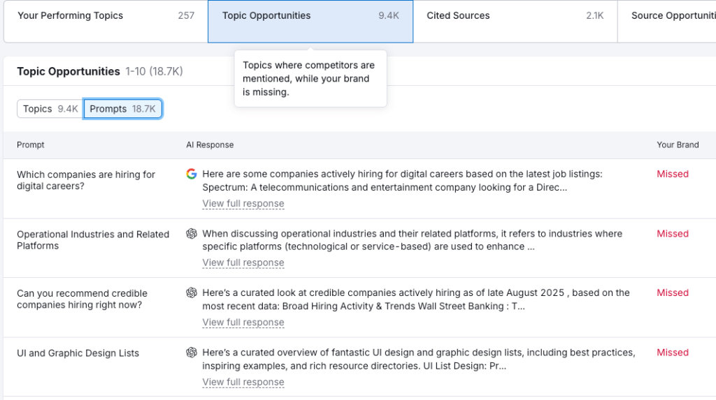Open the Cited Sources tab
The width and height of the screenshot is (716, 400).
515,15
